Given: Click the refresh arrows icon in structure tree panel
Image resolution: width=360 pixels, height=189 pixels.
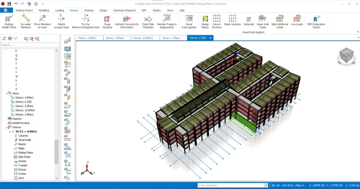Looking at the screenshot, I should click(x=4, y=38).
